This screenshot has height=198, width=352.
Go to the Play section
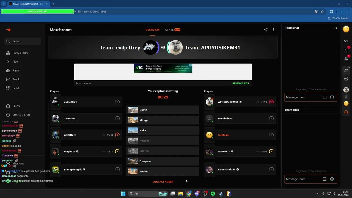pos(15,62)
